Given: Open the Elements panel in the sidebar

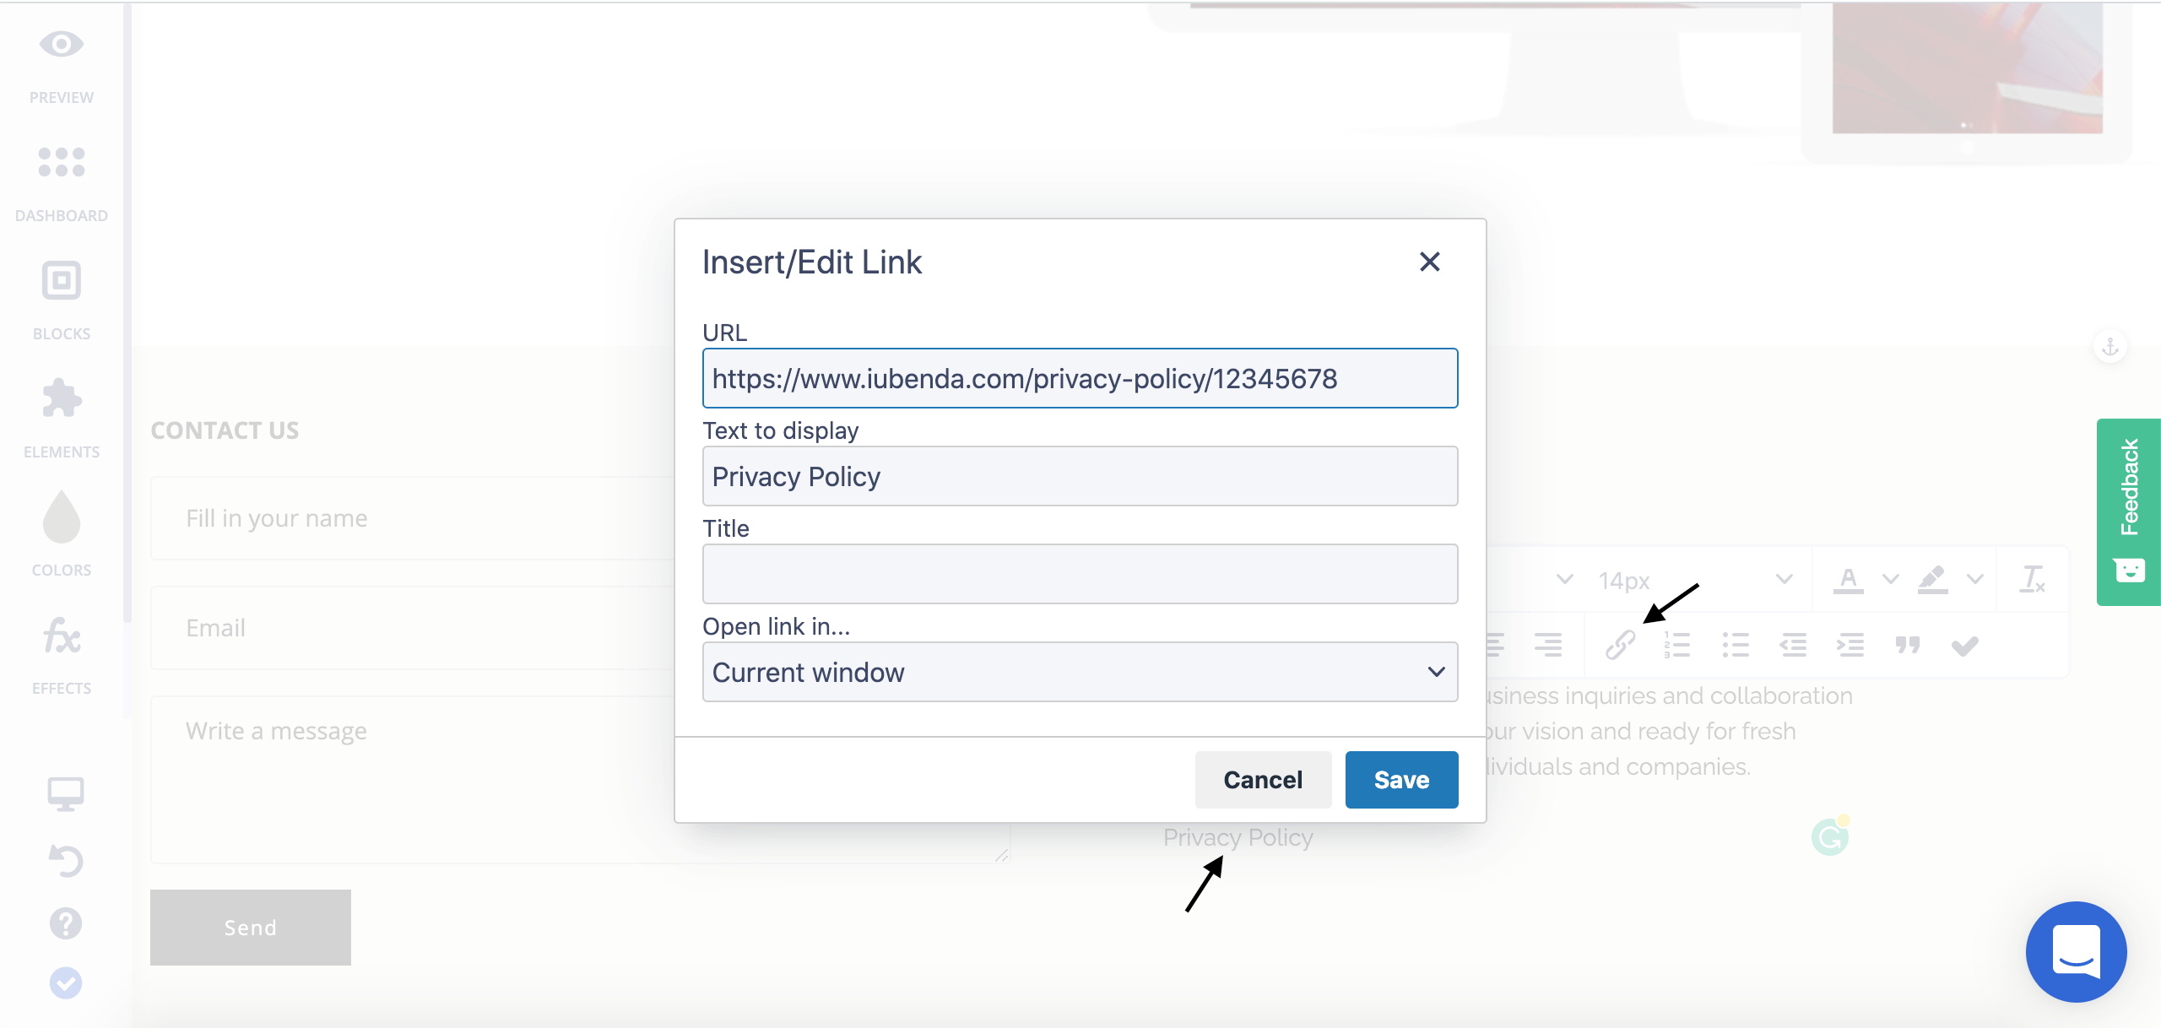Looking at the screenshot, I should pyautogui.click(x=62, y=414).
